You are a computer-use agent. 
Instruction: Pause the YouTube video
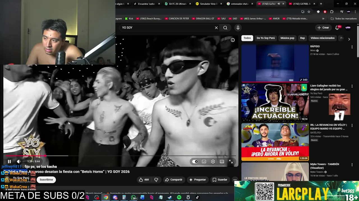[9, 161]
